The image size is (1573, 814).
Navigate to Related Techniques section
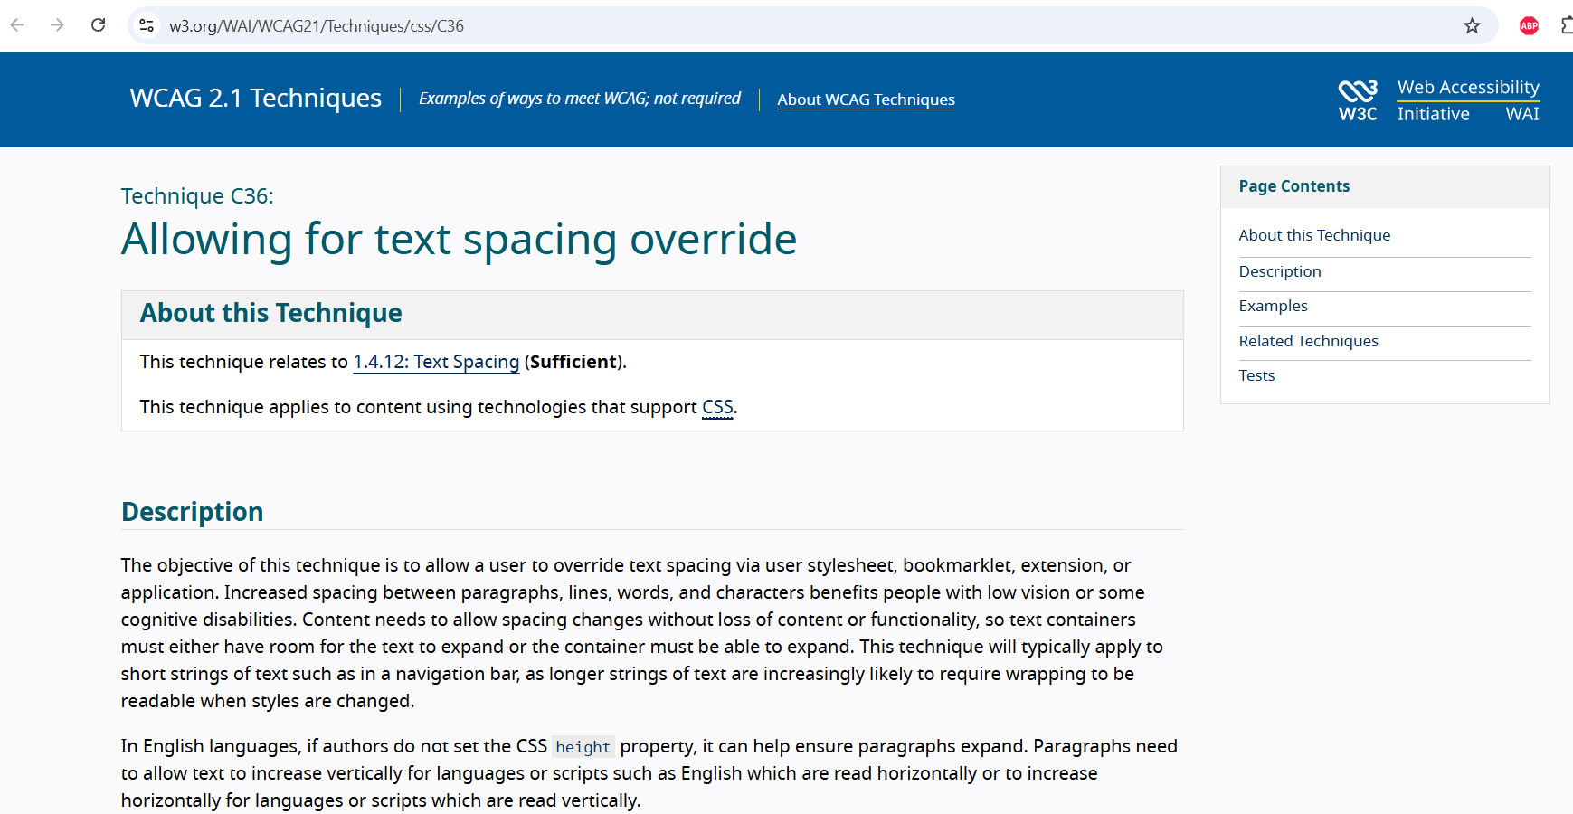click(1308, 341)
